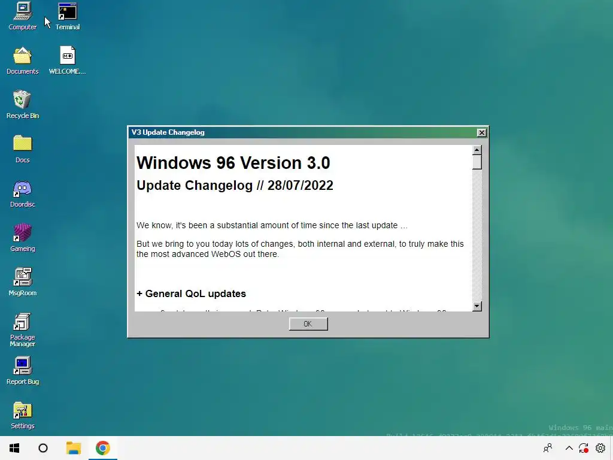Open the Docs folder icon
Screen dimensions: 613x460
(22, 149)
